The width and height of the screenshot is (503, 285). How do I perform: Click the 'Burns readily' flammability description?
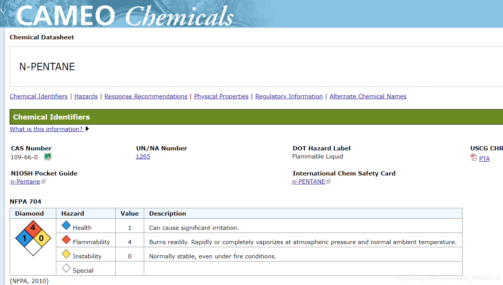(303, 242)
